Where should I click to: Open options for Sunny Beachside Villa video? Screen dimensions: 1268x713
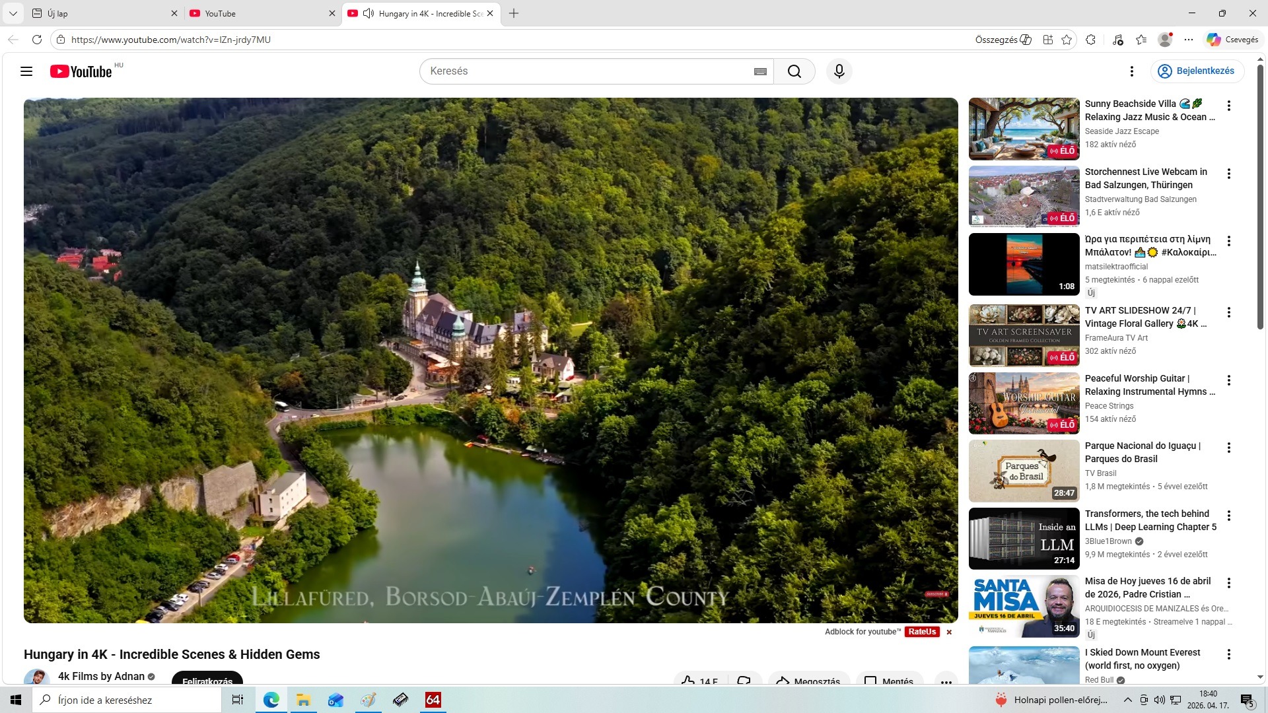tap(1228, 106)
